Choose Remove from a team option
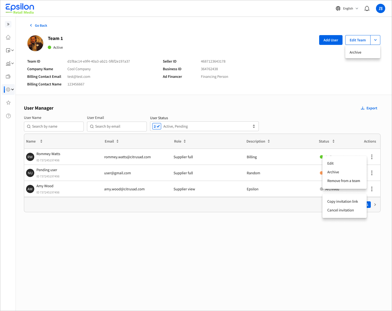Image resolution: width=392 pixels, height=311 pixels. coord(344,181)
